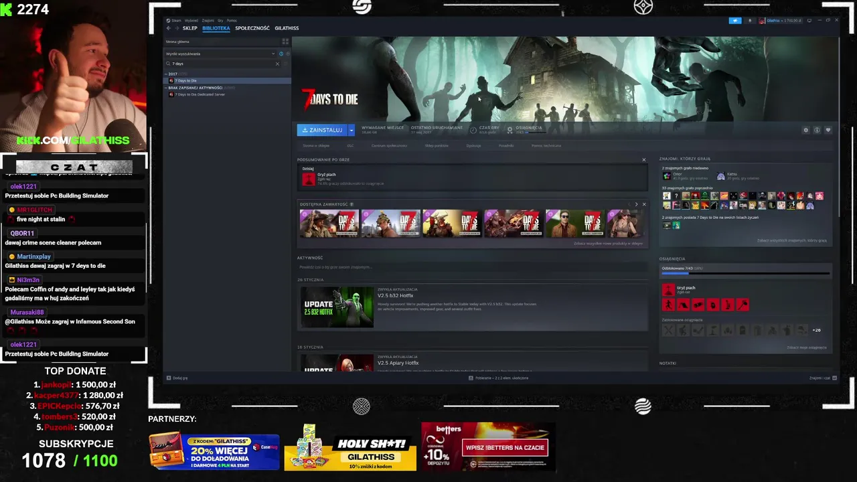Show game info with the info icon
The width and height of the screenshot is (857, 482).
817,130
